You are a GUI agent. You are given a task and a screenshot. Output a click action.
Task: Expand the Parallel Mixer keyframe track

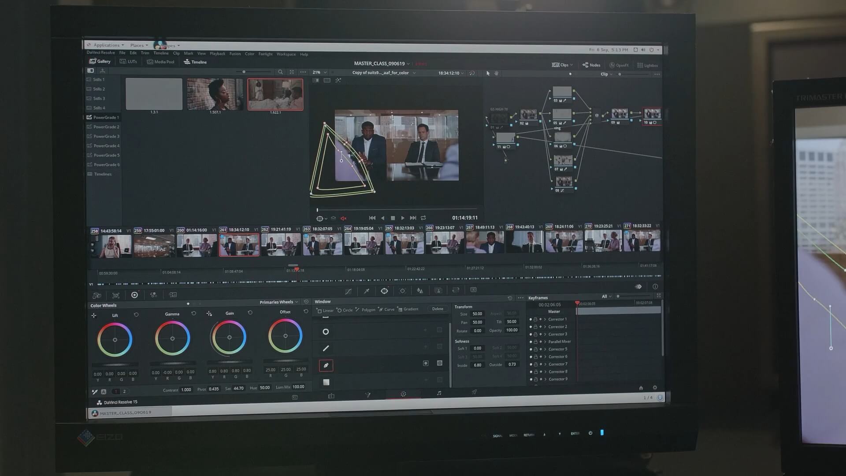545,342
